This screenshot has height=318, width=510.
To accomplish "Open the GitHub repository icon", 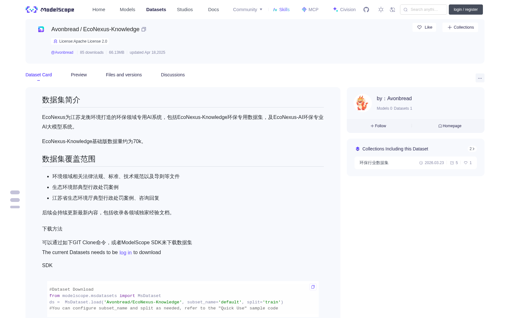I will click(366, 10).
